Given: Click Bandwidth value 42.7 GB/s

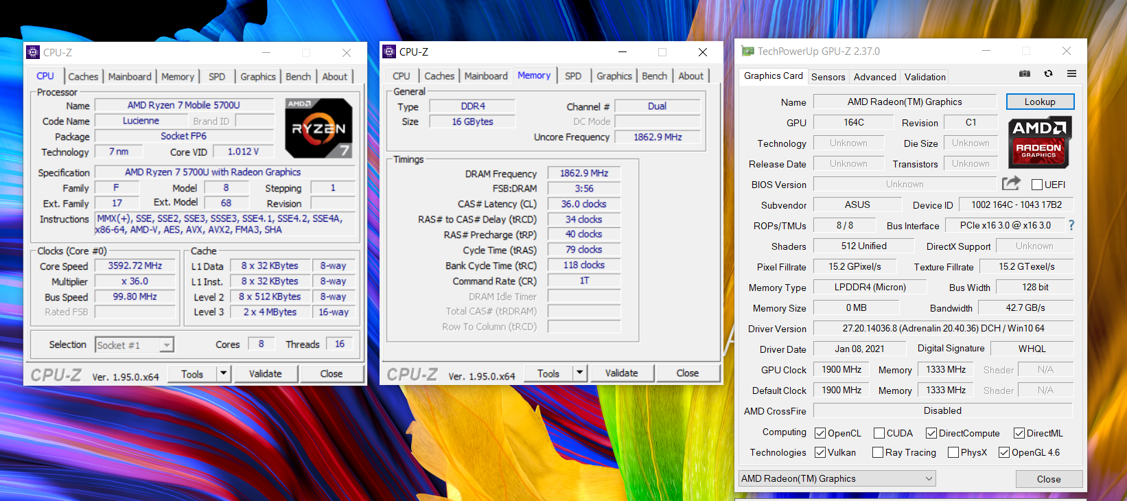Looking at the screenshot, I should point(1025,307).
